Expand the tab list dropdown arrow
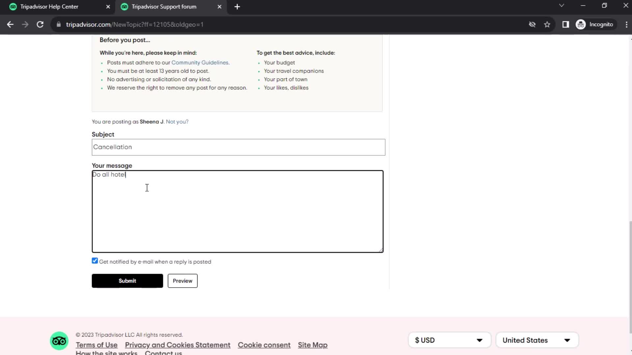The height and width of the screenshot is (355, 632). (562, 7)
